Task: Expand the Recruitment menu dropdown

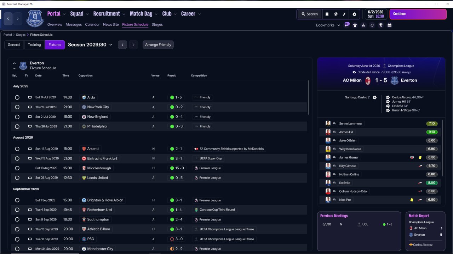Action: click(124, 14)
